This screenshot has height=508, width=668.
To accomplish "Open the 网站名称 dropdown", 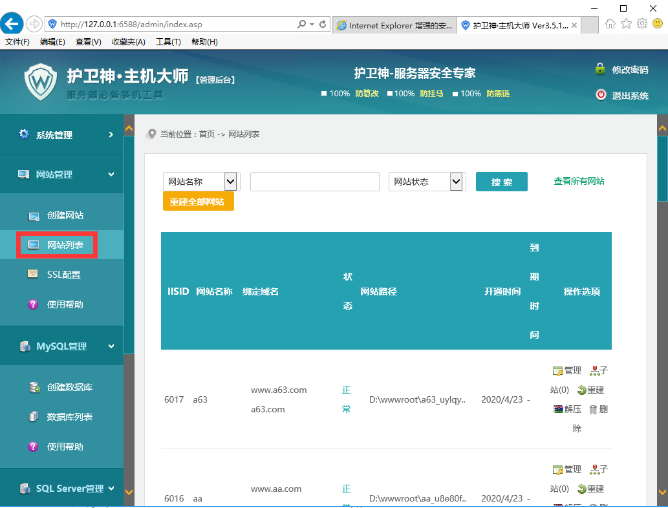I will coord(231,182).
